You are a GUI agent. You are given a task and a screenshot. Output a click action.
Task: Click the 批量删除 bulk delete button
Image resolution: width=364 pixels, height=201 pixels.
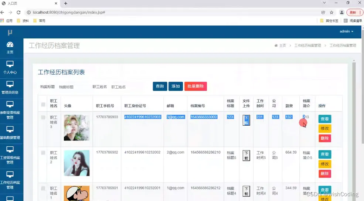[195, 86]
